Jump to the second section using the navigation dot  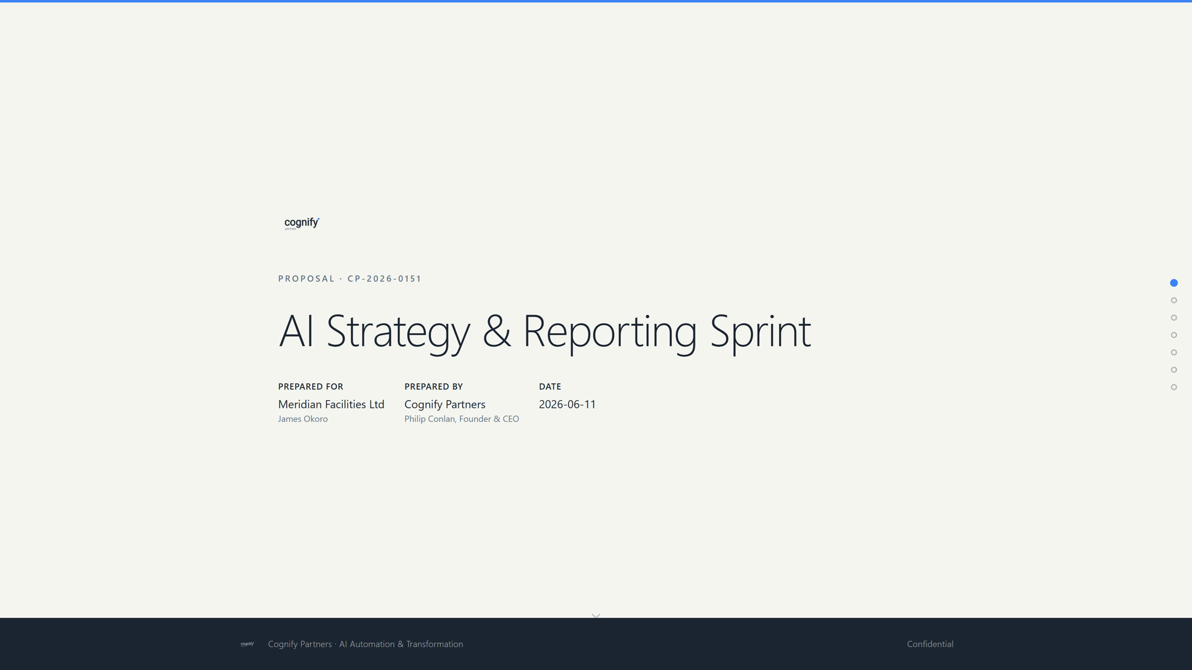pyautogui.click(x=1174, y=300)
